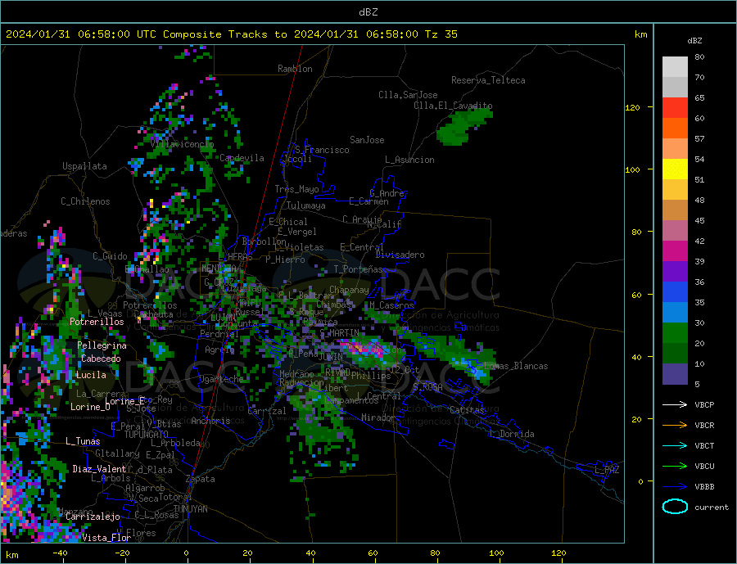
Task: Click the orange VBCR arrow in legend
Action: (676, 426)
